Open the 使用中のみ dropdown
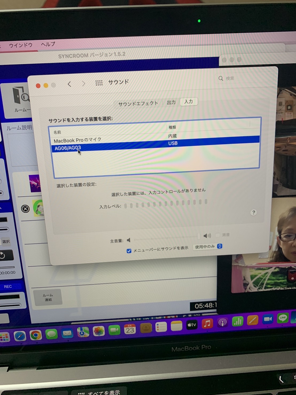The height and width of the screenshot is (395, 296). click(x=208, y=246)
